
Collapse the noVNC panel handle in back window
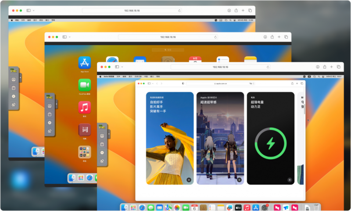(x=20, y=78)
